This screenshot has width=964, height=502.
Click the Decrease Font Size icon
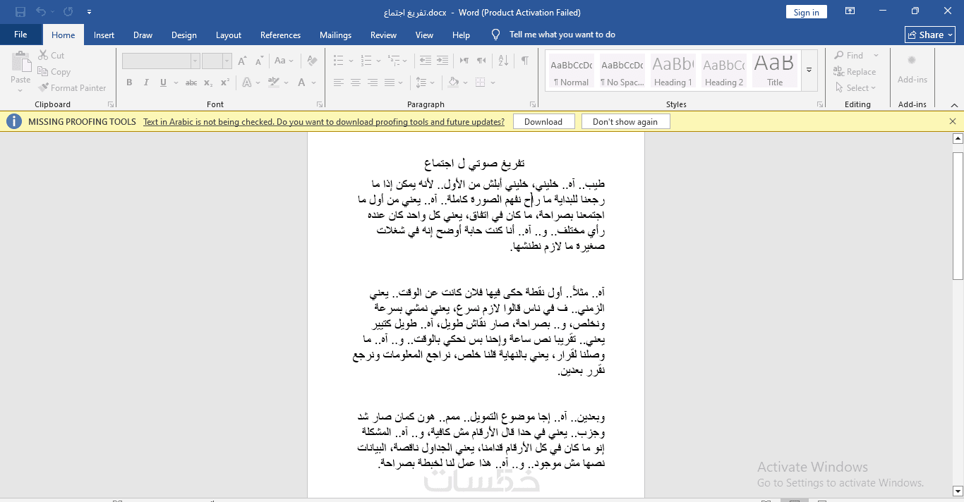tap(258, 61)
